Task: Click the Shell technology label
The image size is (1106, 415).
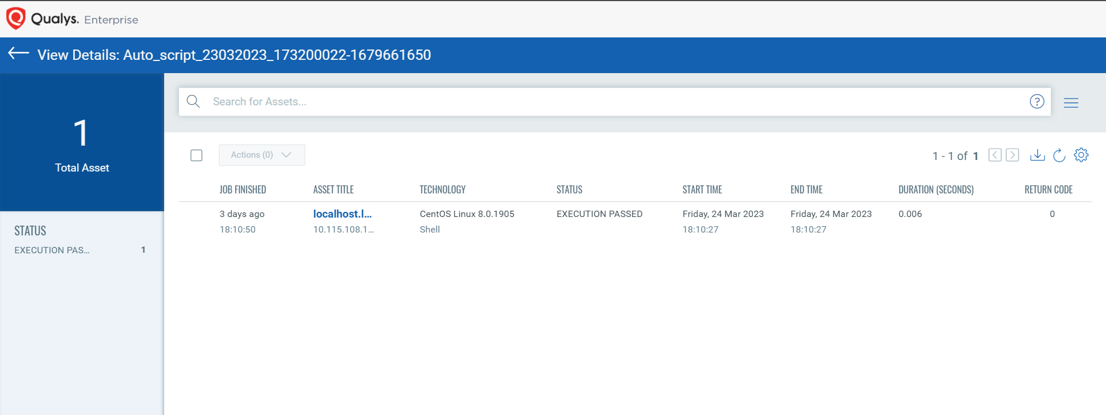Action: click(430, 229)
